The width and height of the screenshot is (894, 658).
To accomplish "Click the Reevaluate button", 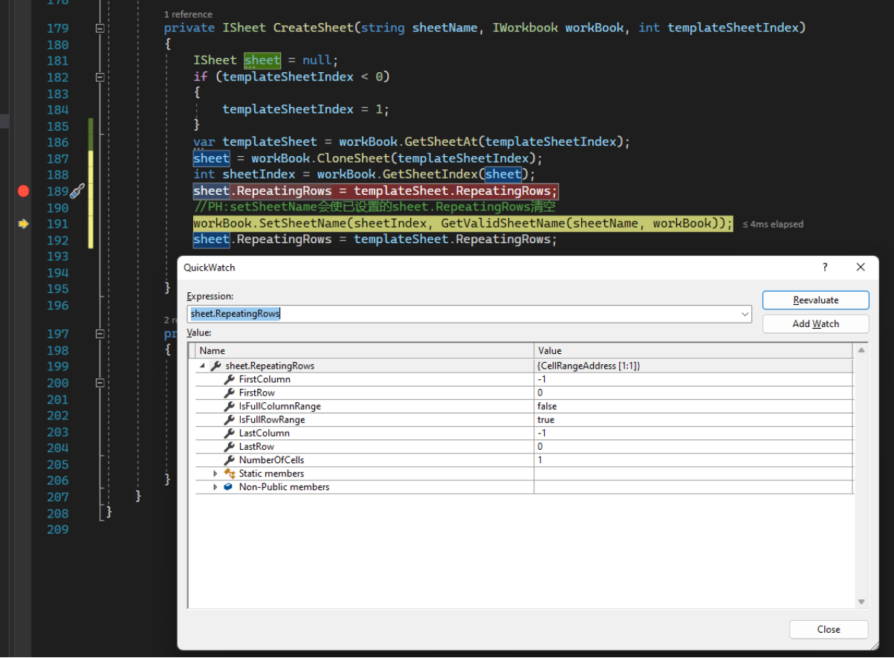I will (x=815, y=300).
